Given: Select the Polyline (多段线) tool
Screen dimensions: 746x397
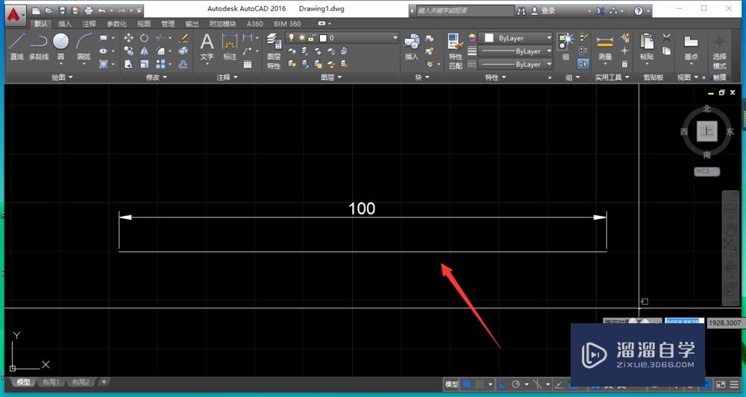Looking at the screenshot, I should (x=39, y=46).
